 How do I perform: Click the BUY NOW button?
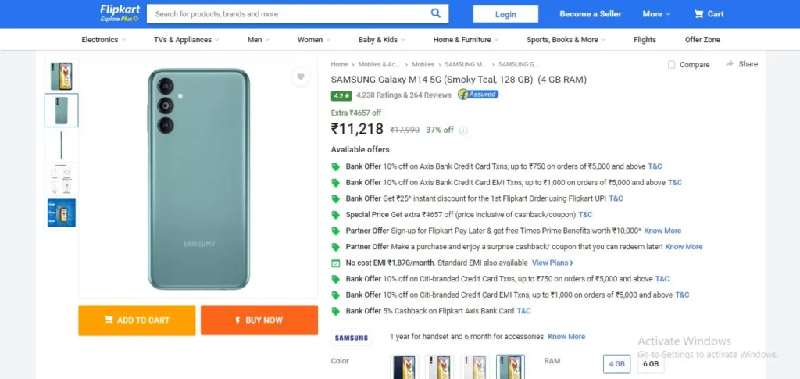click(x=259, y=320)
